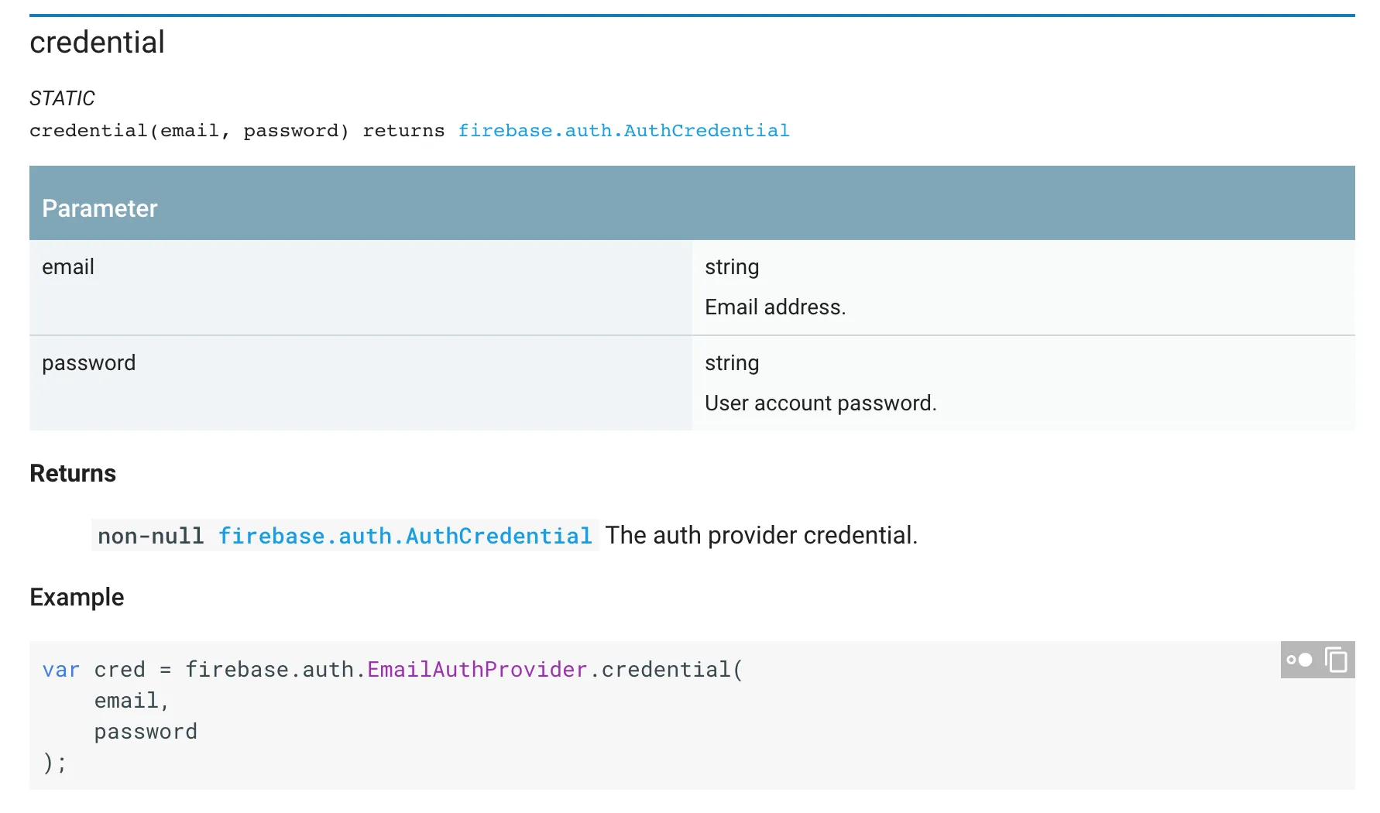Copy the example code snippet

click(x=1336, y=660)
